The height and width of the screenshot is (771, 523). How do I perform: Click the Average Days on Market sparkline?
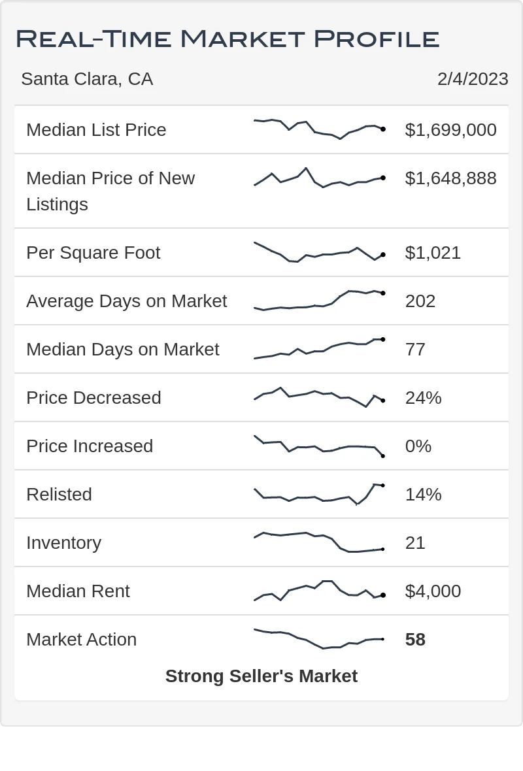point(319,301)
